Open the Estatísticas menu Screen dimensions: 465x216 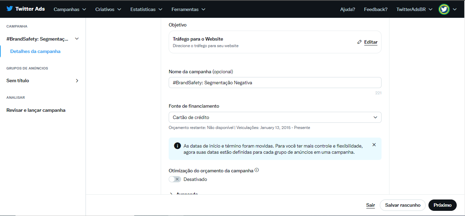(x=146, y=9)
